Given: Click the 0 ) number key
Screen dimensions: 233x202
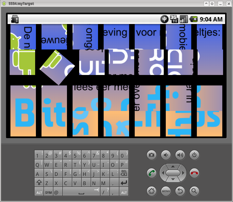Looking at the screenshot, I should click(x=124, y=155).
